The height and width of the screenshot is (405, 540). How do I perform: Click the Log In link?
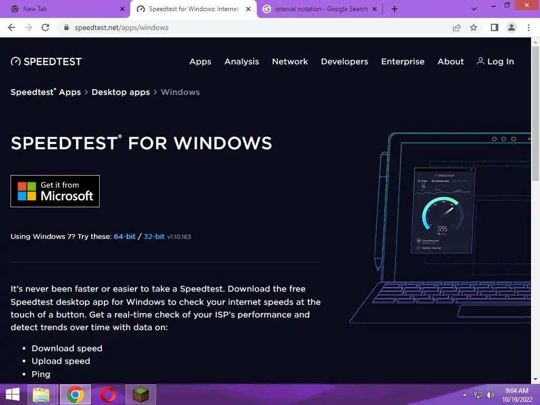tap(495, 61)
